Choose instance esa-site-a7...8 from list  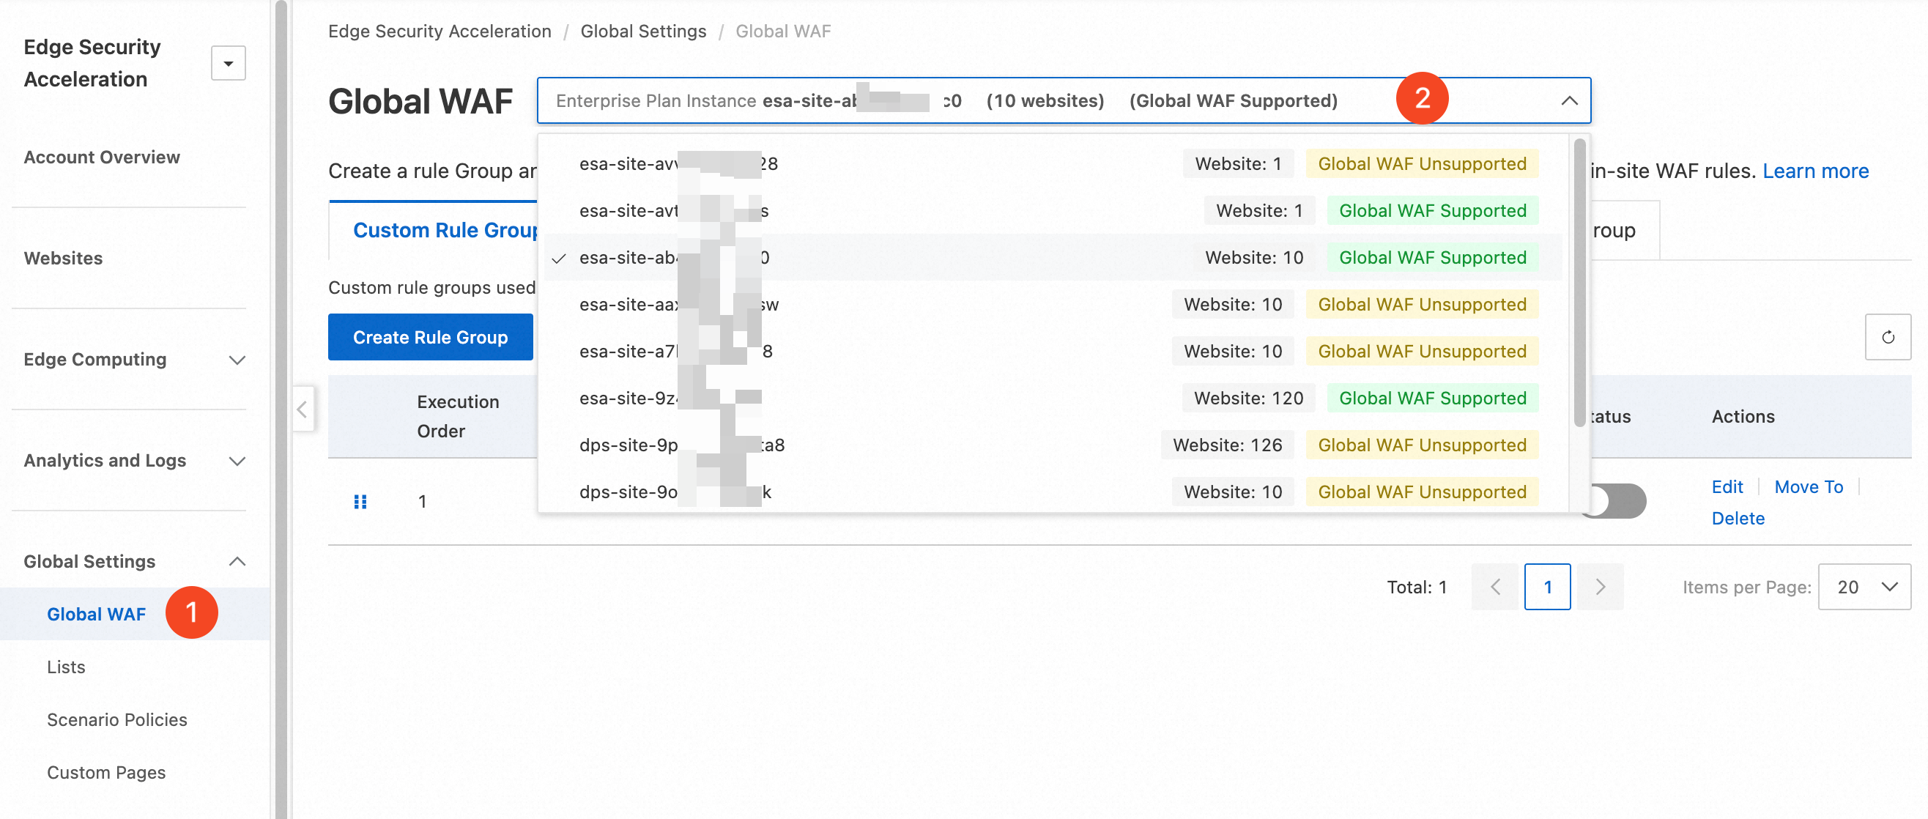(x=1053, y=351)
